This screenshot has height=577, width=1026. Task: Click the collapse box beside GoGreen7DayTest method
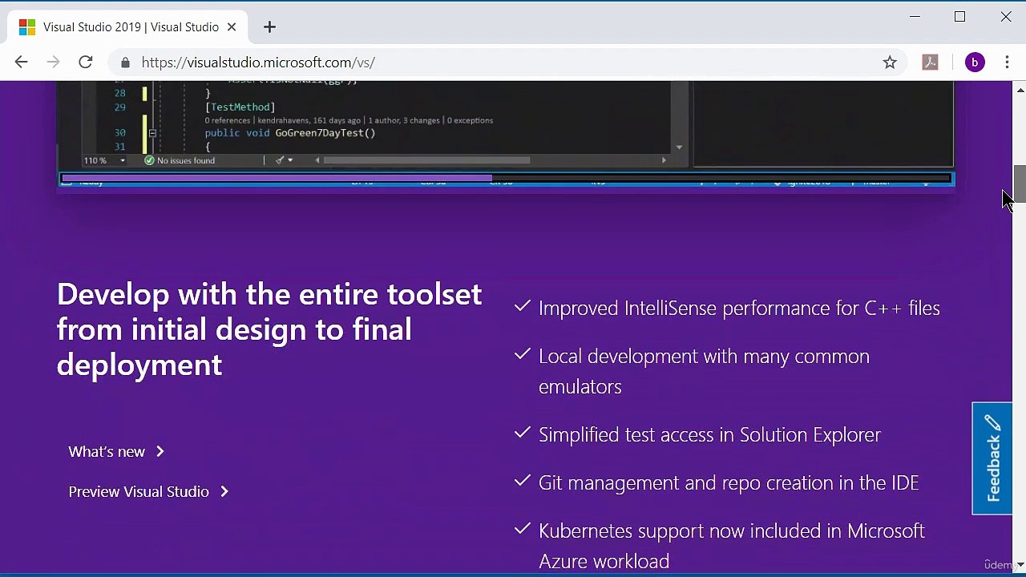coord(151,133)
